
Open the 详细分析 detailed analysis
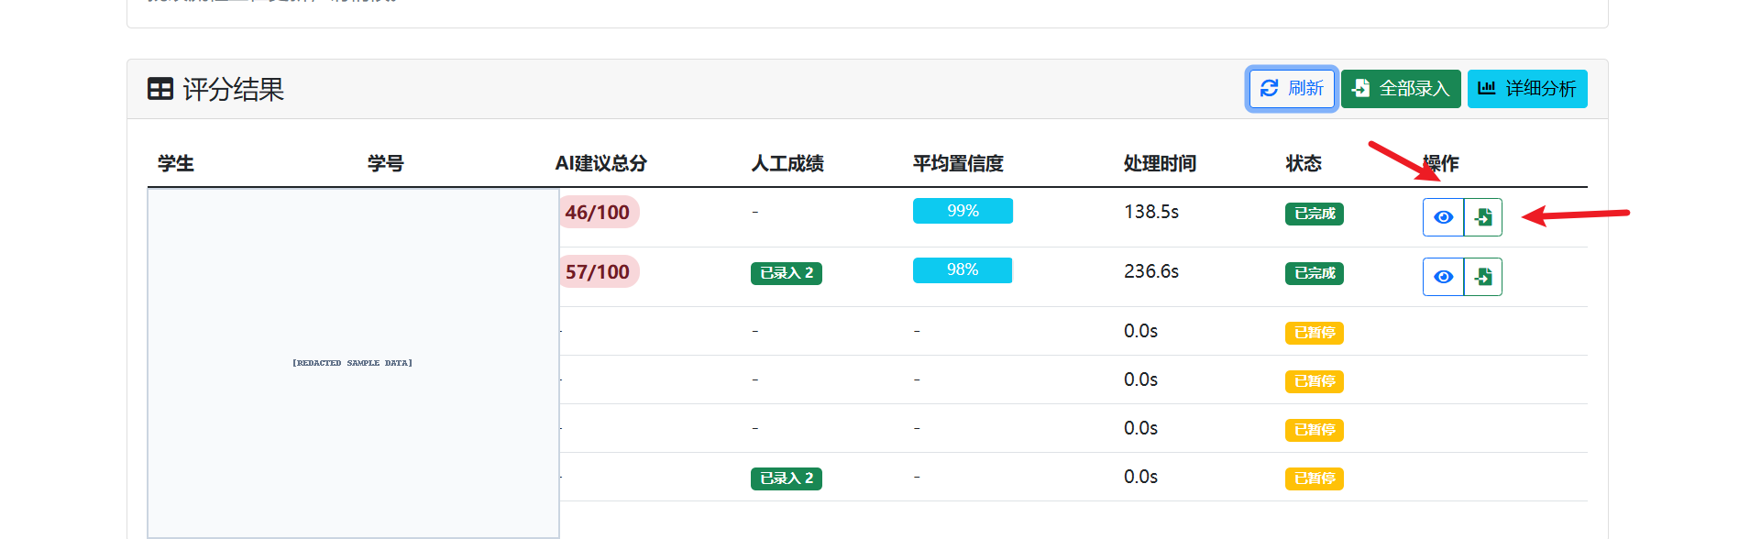coord(1527,89)
